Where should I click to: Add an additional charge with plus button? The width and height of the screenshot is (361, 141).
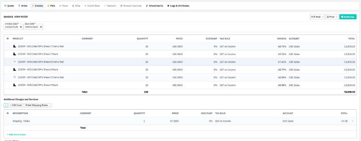(6, 105)
